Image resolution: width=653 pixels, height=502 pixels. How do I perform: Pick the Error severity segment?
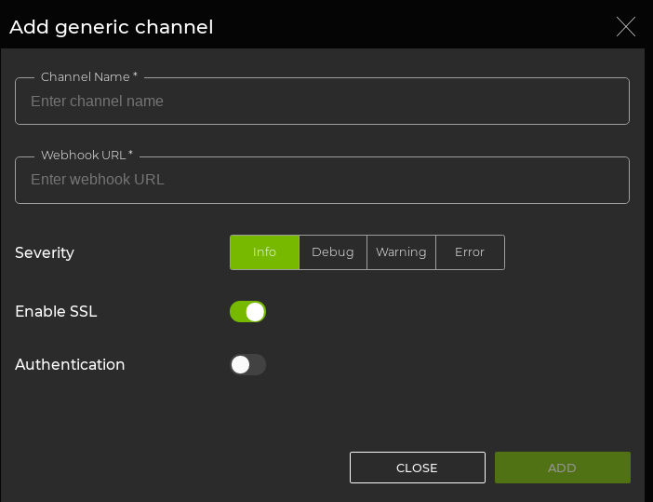[470, 252]
